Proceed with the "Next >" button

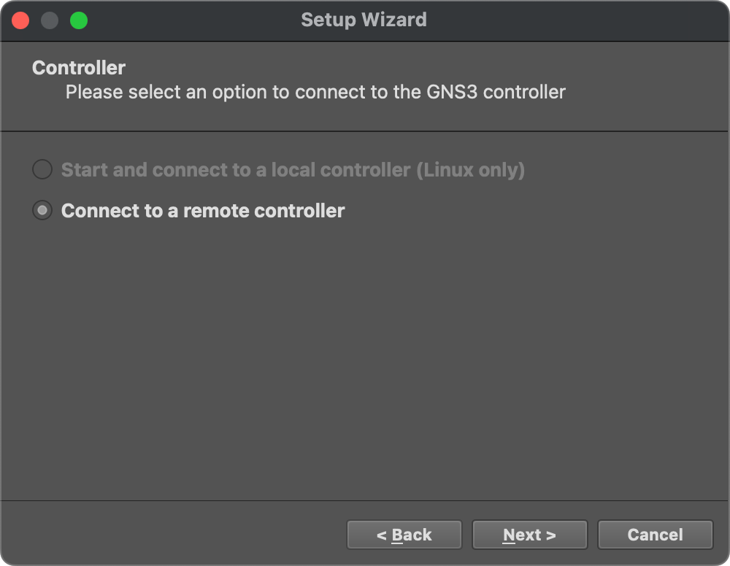[529, 535]
